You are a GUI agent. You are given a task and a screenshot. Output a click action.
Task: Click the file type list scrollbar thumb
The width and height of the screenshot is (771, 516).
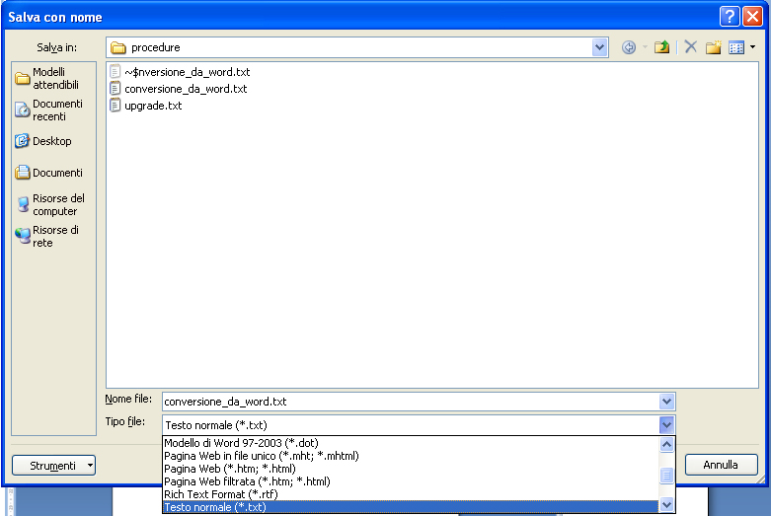click(x=666, y=476)
